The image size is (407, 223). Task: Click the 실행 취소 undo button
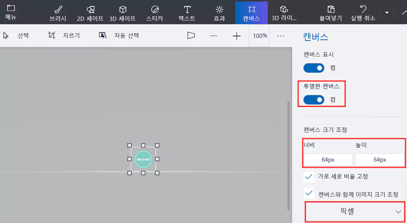tap(363, 12)
